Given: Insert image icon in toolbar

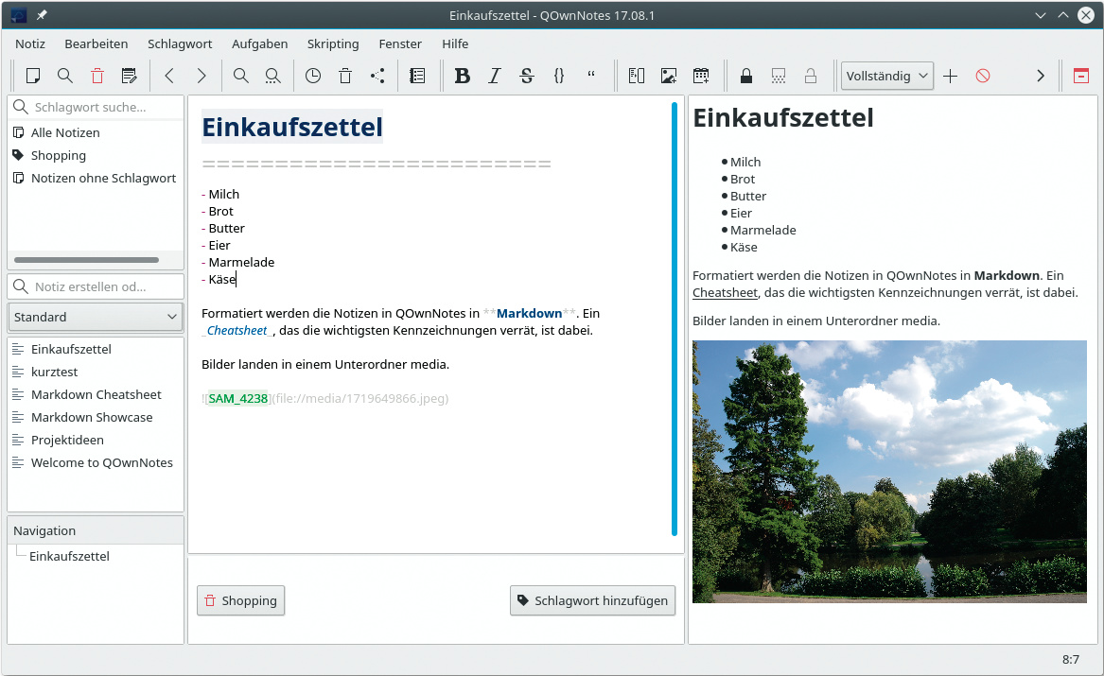Looking at the screenshot, I should tap(669, 76).
